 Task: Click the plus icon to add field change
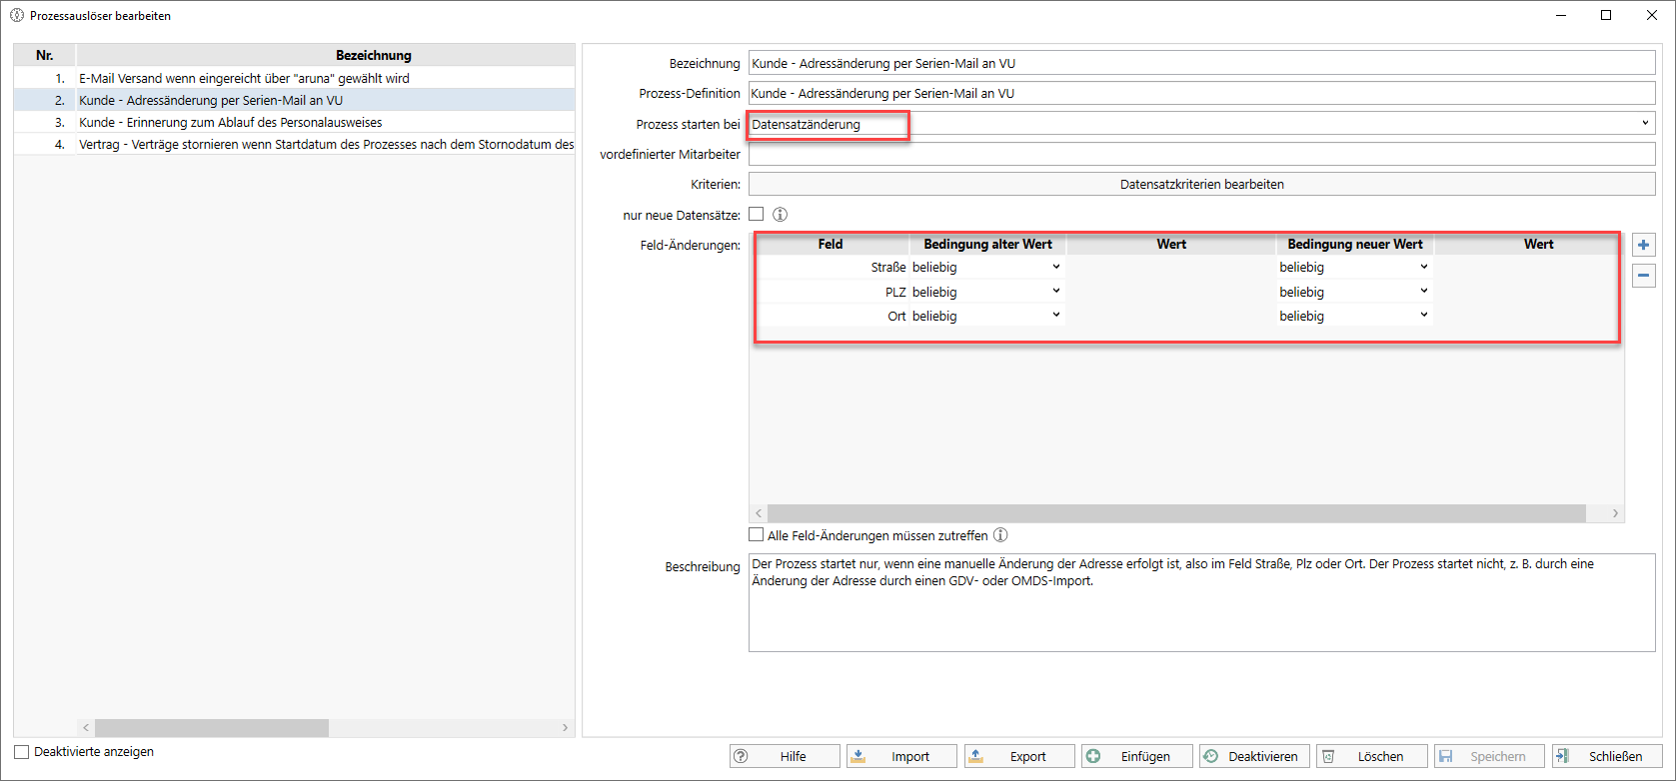1643,245
